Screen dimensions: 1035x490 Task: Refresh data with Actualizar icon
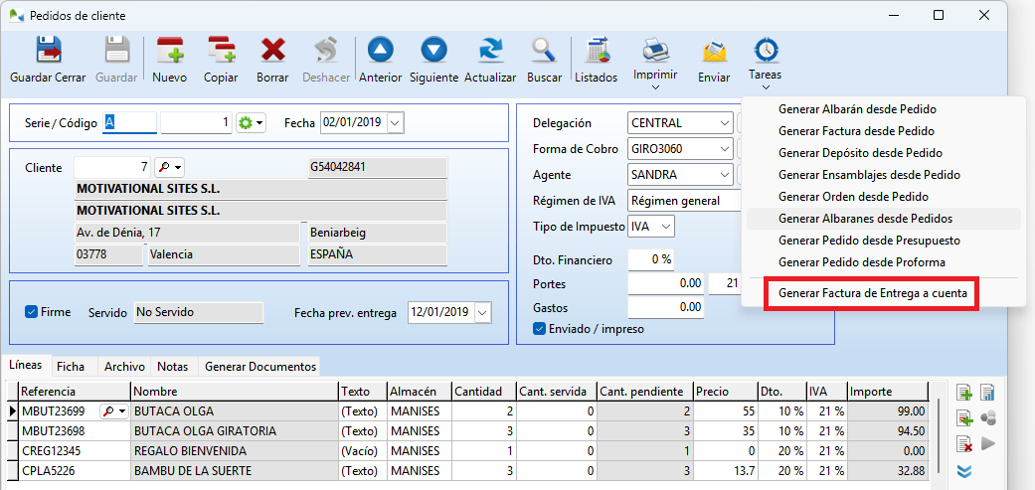click(490, 50)
